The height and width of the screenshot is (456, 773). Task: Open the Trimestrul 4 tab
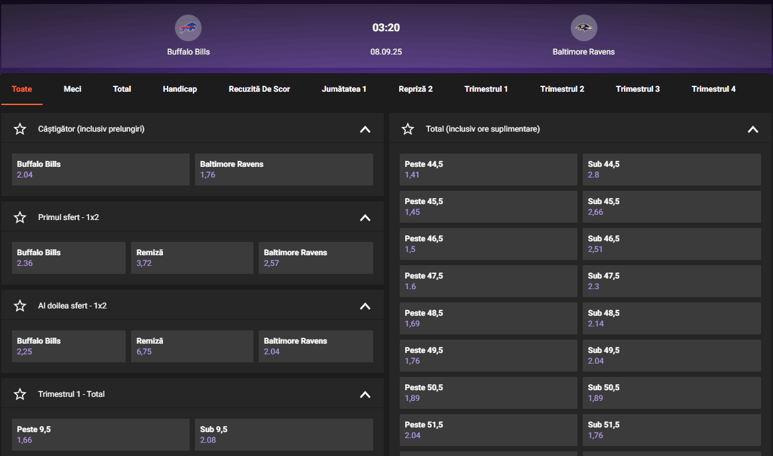[713, 89]
